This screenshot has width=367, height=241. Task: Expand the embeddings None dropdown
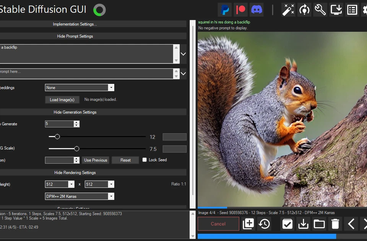(111, 87)
